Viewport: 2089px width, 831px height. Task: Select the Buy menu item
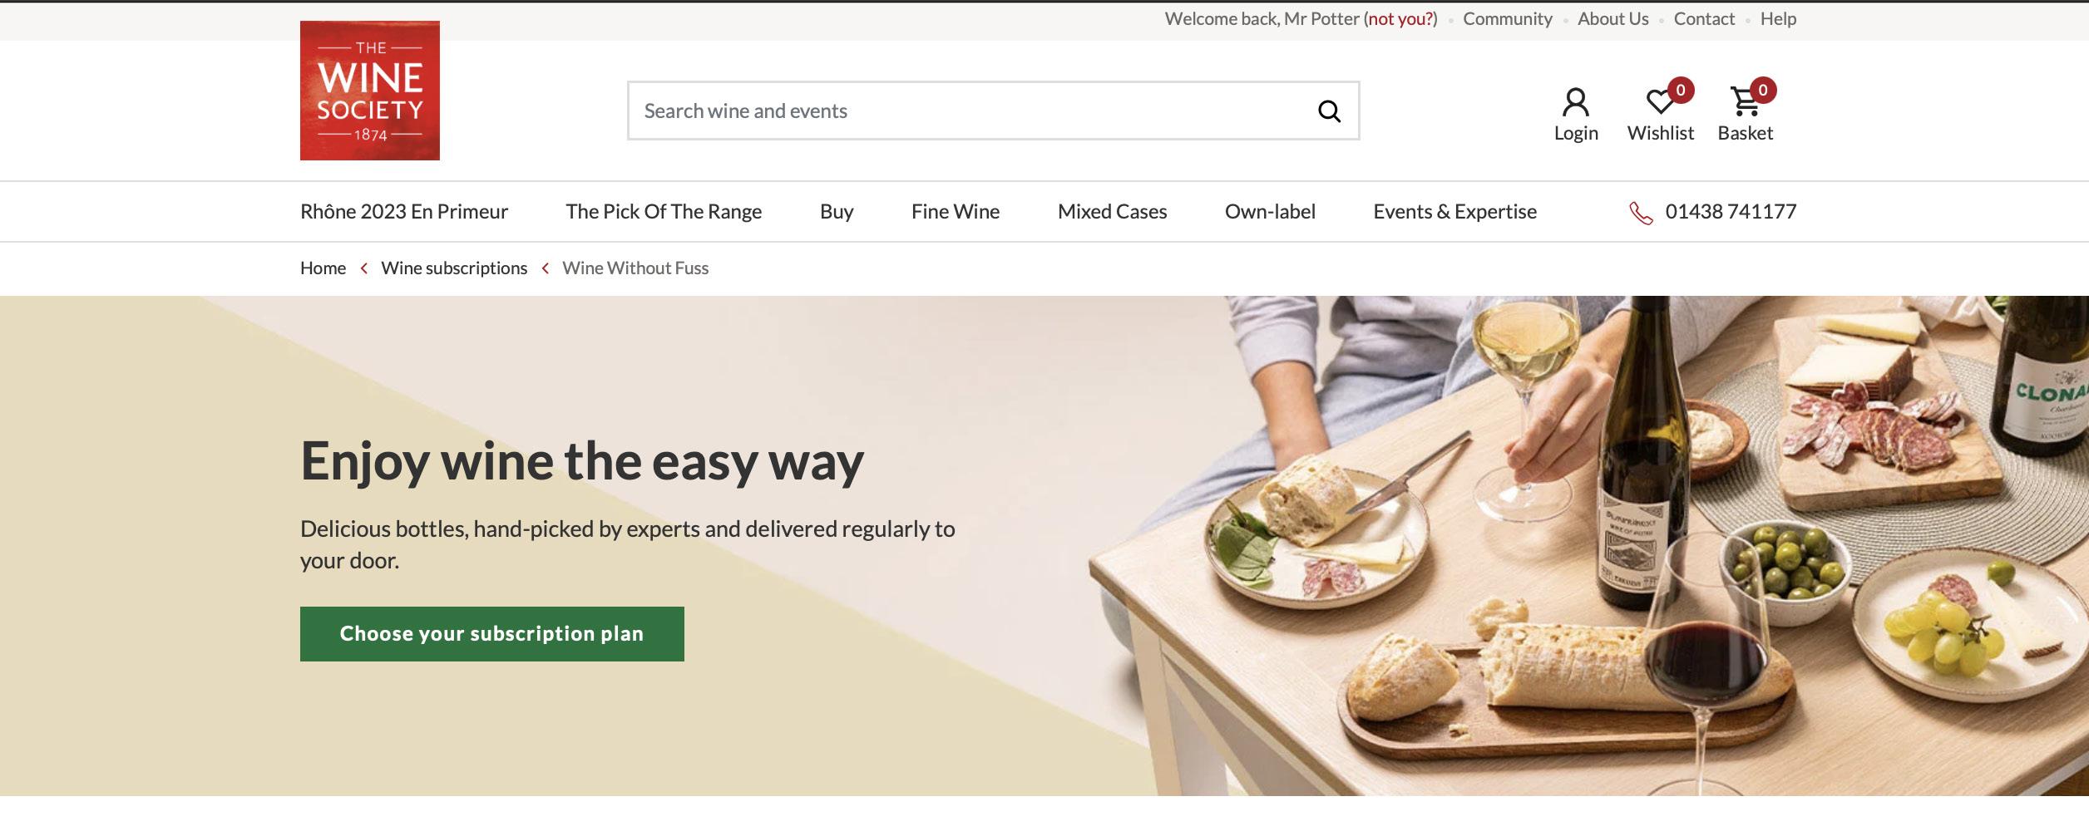pos(837,211)
